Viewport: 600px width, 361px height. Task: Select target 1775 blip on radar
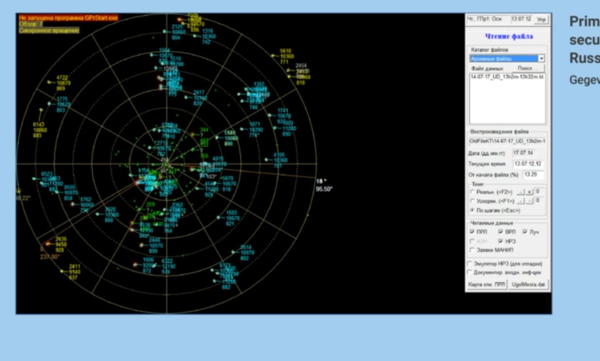pyautogui.click(x=49, y=104)
